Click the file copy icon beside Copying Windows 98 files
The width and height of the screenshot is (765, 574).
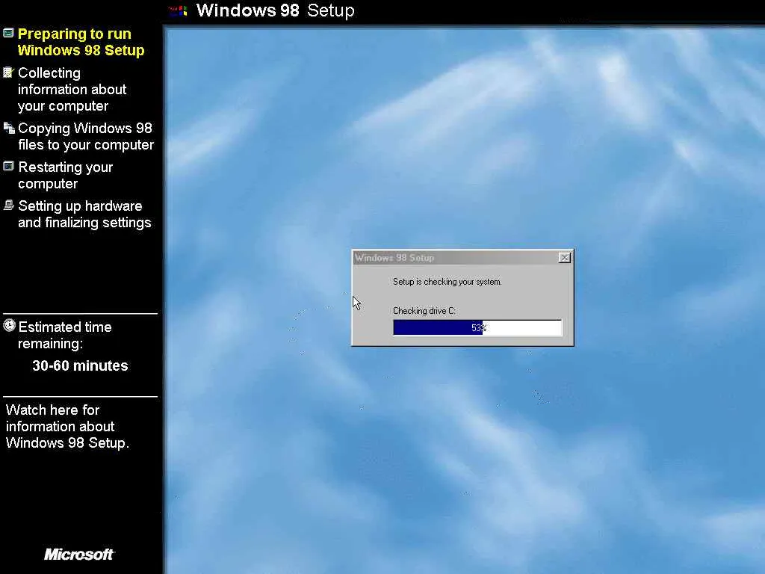point(9,128)
